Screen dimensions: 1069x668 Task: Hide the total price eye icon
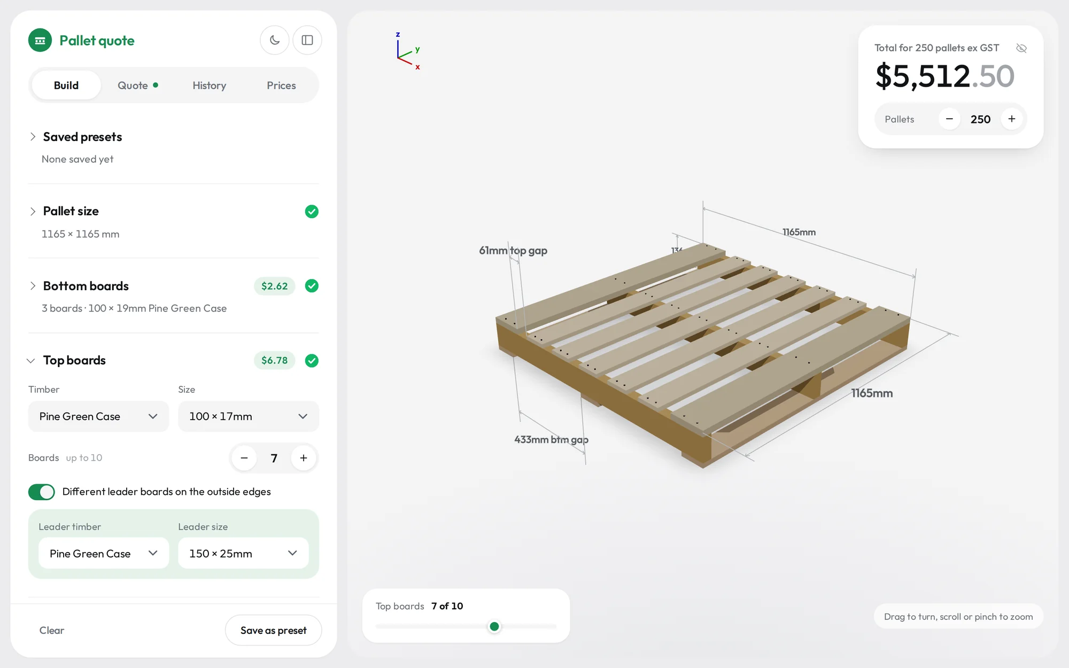pyautogui.click(x=1021, y=48)
